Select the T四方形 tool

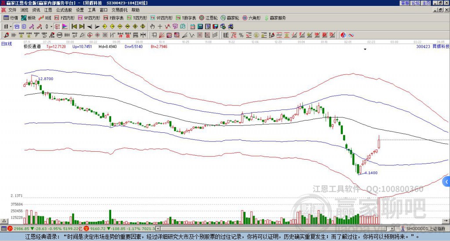(x=137, y=18)
